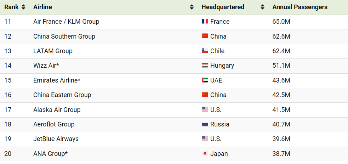Click the ANA Group* row
The image size is (348, 164).
[174, 154]
